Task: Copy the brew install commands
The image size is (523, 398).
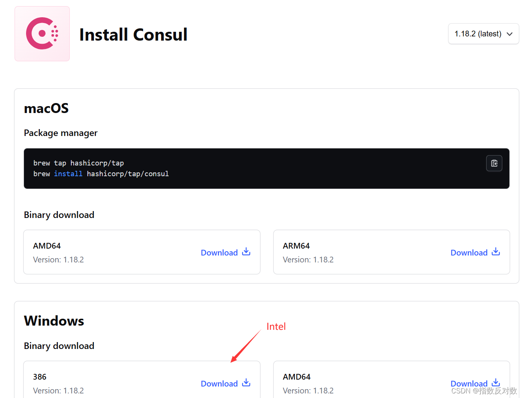Action: pos(494,163)
